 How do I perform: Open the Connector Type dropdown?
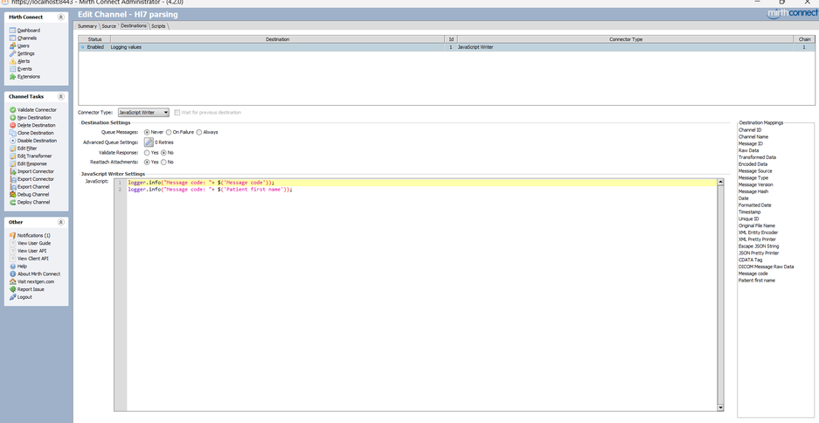[x=143, y=112]
